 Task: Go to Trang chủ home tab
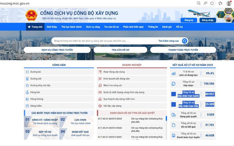pyautogui.click(x=35, y=27)
